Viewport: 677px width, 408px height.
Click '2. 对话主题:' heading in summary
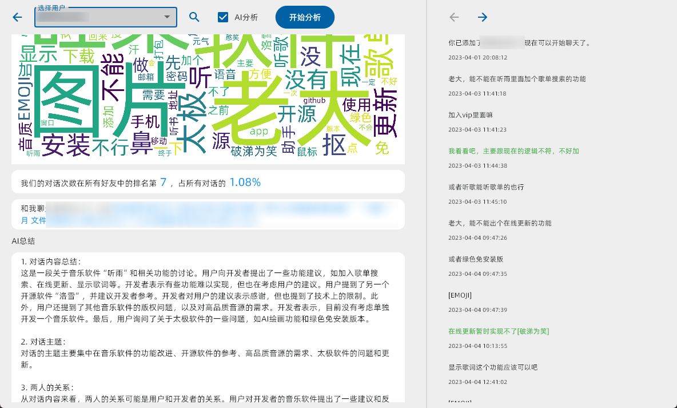[x=43, y=342]
